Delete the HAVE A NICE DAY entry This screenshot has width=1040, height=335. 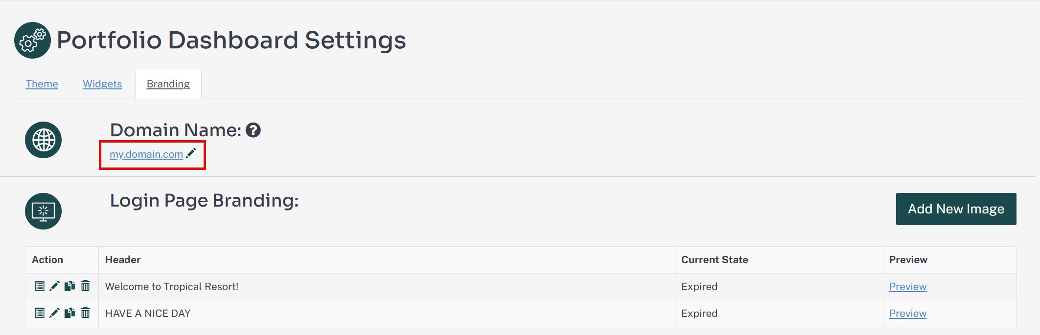click(x=85, y=313)
